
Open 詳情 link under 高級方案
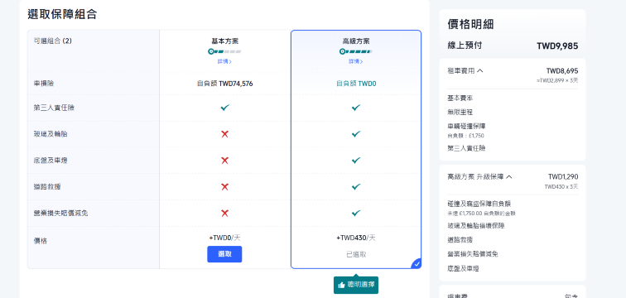pyautogui.click(x=356, y=61)
